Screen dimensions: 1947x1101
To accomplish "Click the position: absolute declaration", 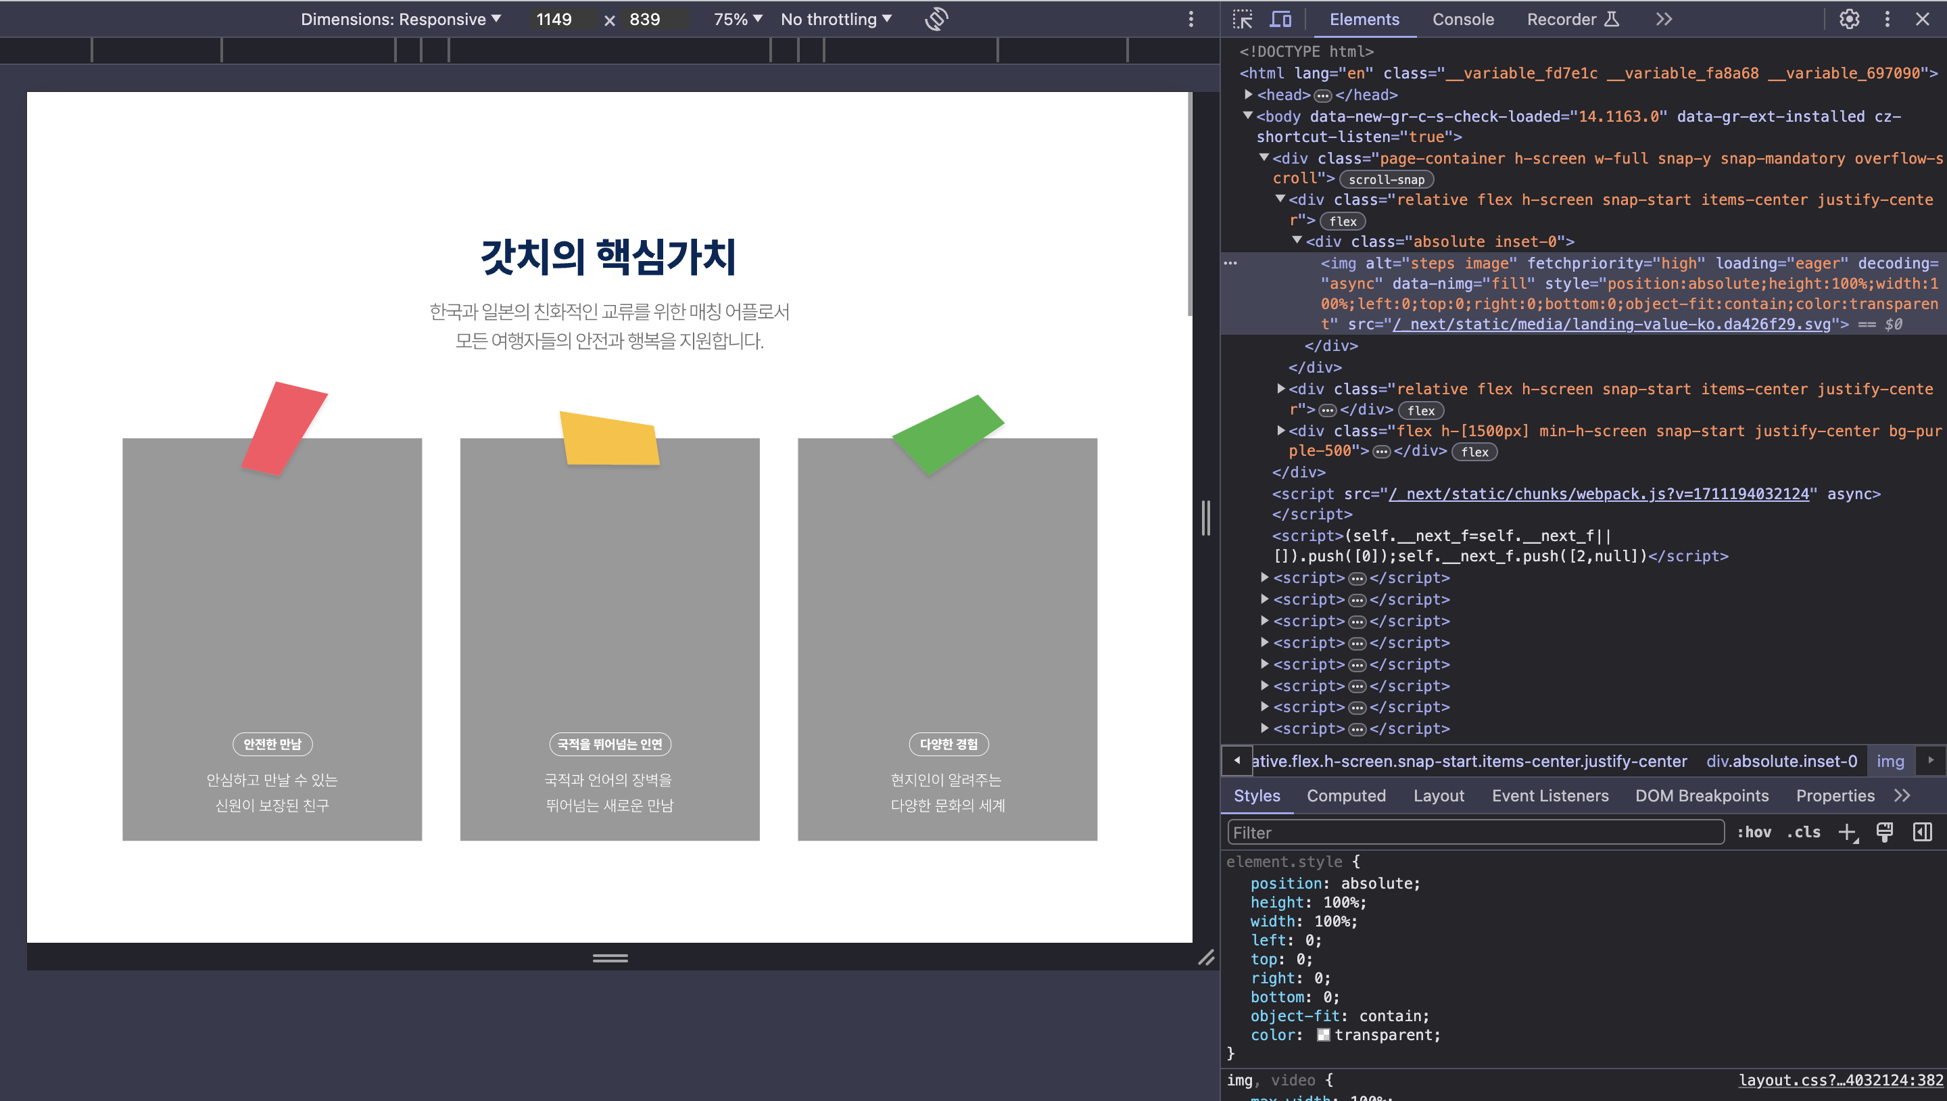I will [1335, 883].
